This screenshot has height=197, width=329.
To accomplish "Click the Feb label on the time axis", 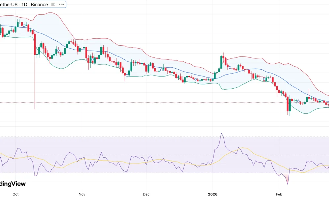I will [279, 194].
